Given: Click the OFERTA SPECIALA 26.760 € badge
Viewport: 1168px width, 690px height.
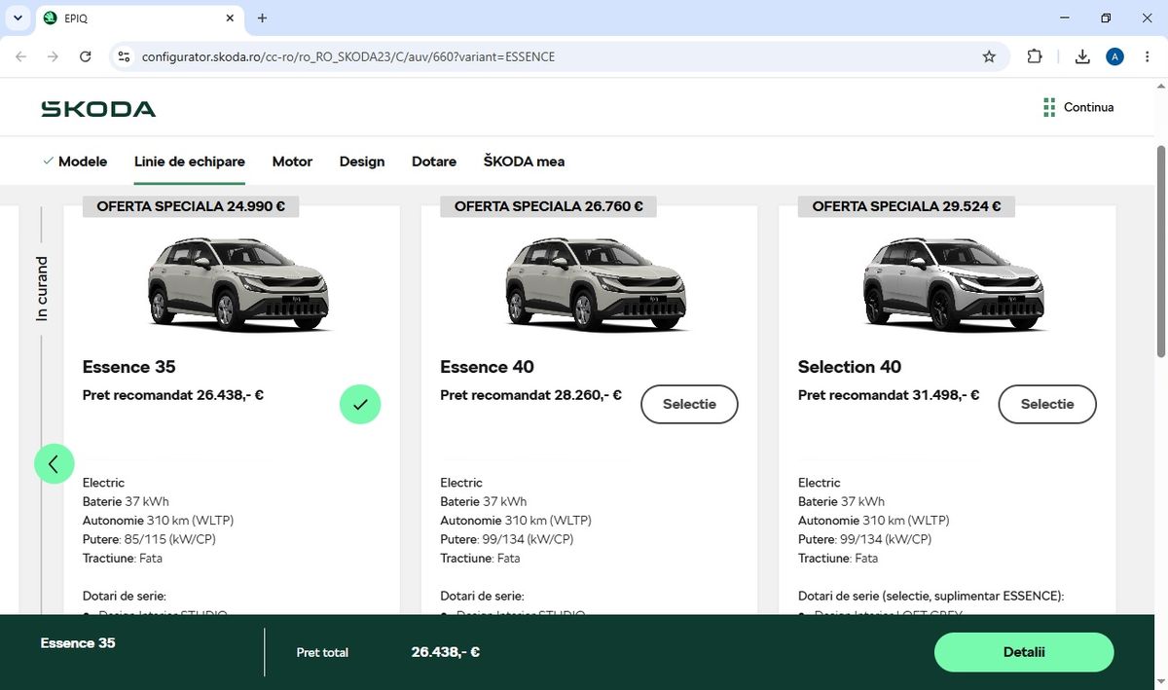Looking at the screenshot, I should click(549, 206).
